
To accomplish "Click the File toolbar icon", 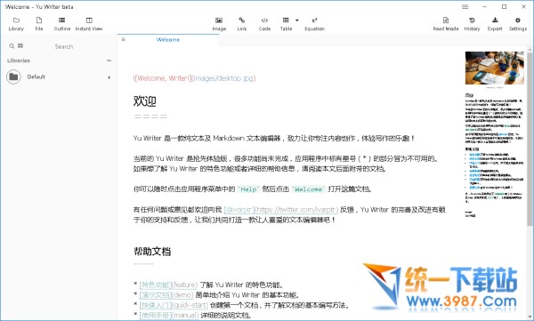I will click(39, 20).
